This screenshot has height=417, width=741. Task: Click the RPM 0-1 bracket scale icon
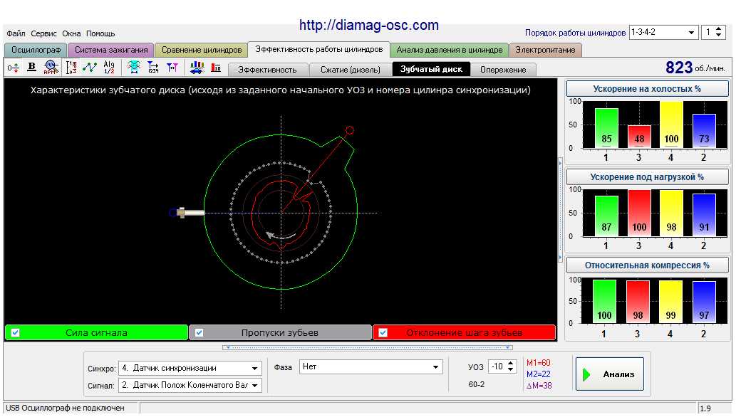71,68
